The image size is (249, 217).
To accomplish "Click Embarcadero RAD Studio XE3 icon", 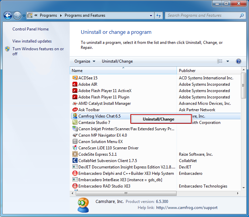I will point(75,186).
